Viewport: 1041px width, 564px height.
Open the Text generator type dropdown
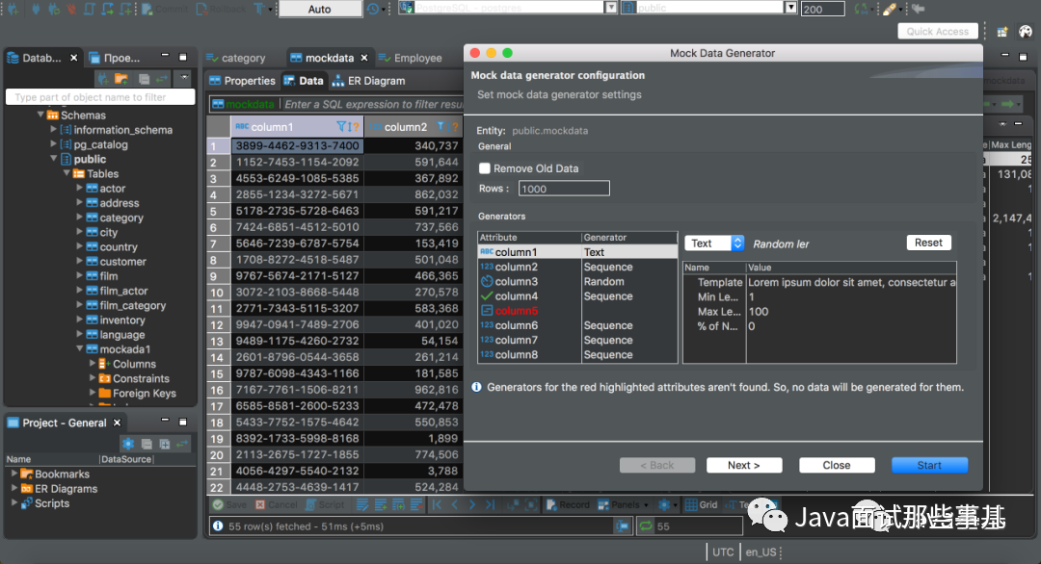coord(713,244)
